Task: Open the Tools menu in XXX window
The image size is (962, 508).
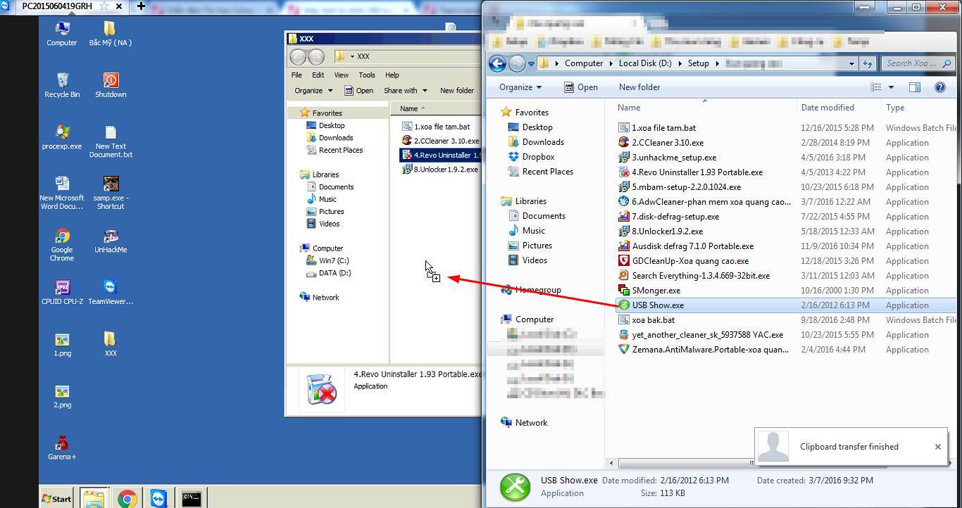Action: [x=367, y=75]
